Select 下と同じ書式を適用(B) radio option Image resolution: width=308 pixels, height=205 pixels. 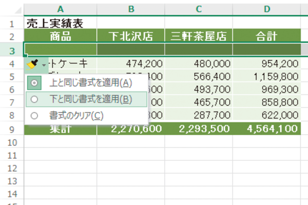(86, 99)
